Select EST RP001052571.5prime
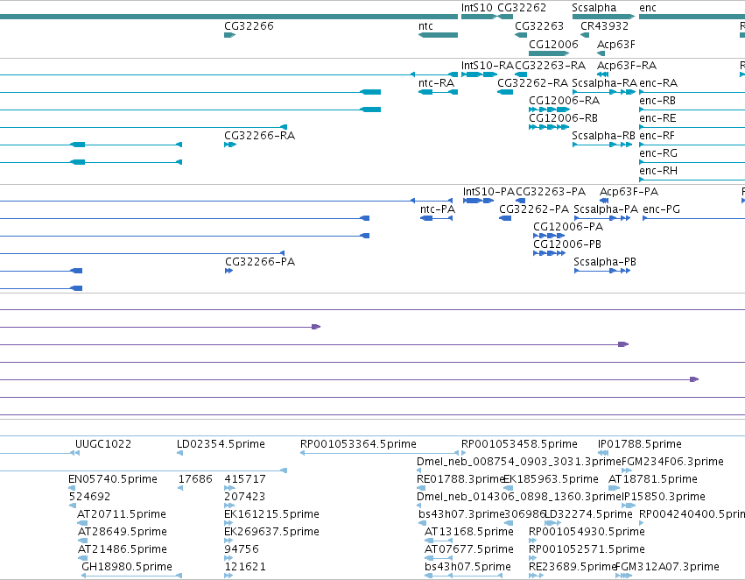The width and height of the screenshot is (745, 580). [x=587, y=549]
